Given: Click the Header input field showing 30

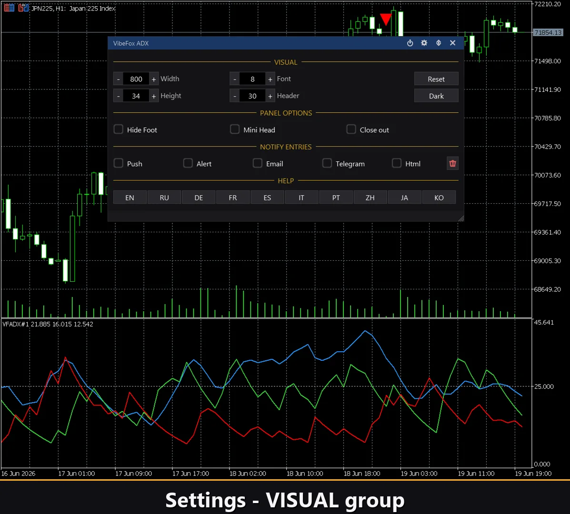Looking at the screenshot, I should point(252,96).
